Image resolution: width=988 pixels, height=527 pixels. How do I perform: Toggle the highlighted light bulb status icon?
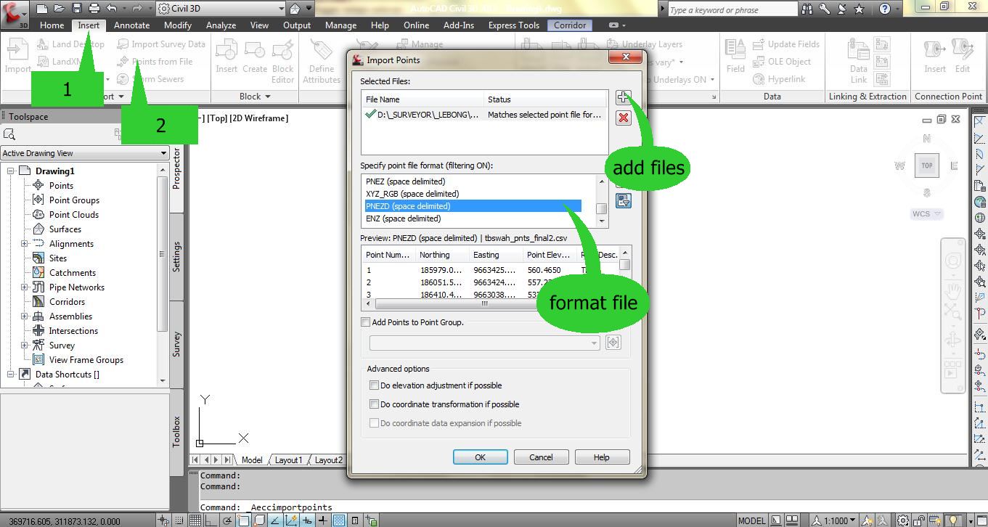pos(952,520)
